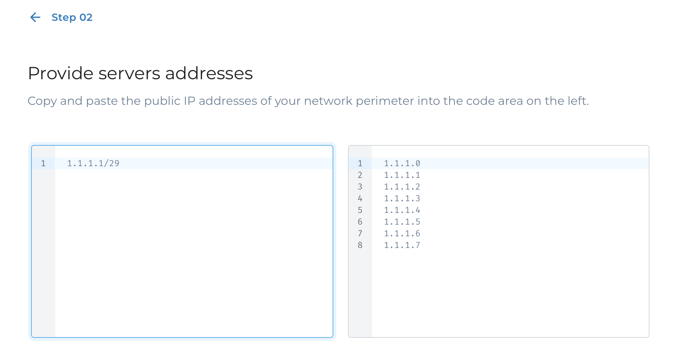Select the 1.1.1.2 address in output list
682x351 pixels.
pos(402,187)
